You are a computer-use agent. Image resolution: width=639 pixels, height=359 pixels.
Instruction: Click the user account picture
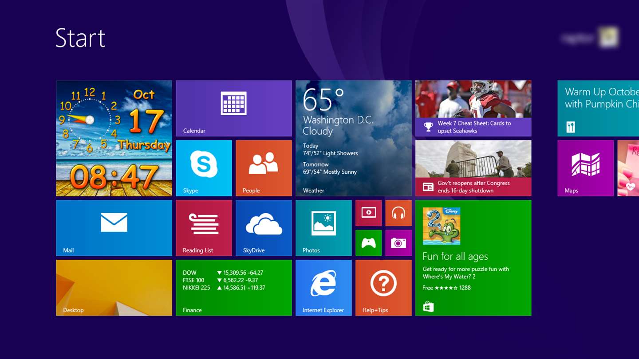[608, 38]
